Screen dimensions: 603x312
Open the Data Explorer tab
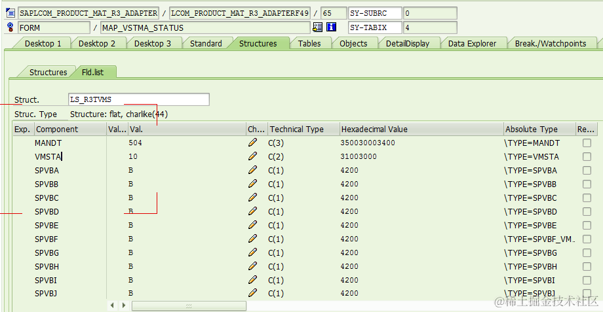click(473, 43)
